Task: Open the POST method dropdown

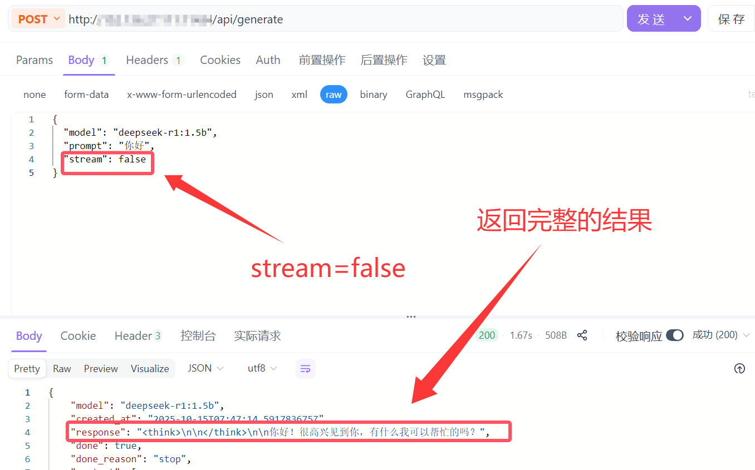Action: (38, 19)
